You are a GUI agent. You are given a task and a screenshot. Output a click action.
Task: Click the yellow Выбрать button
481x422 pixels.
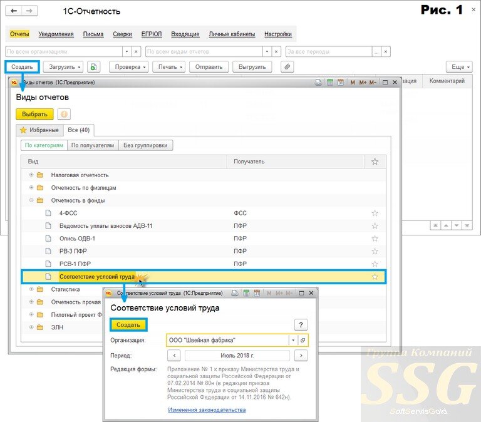coord(34,114)
